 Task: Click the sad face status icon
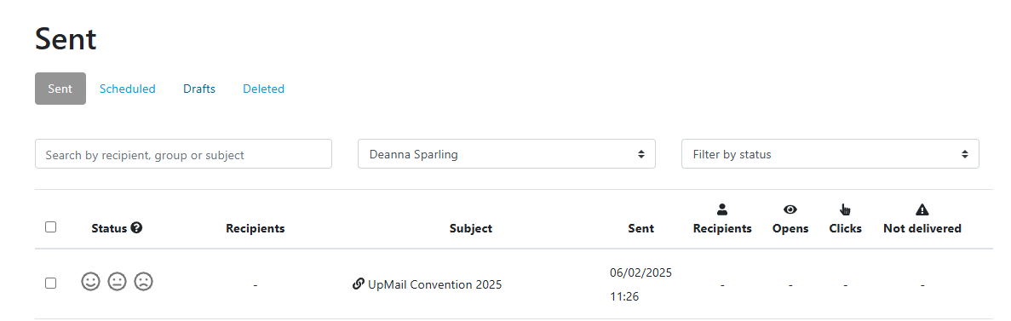[x=143, y=282]
